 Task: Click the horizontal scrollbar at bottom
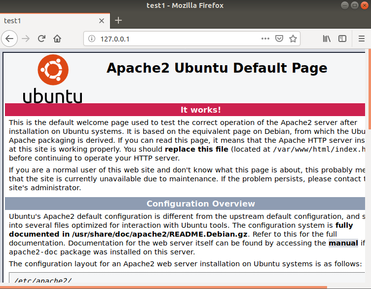pyautogui.click(x=163, y=288)
